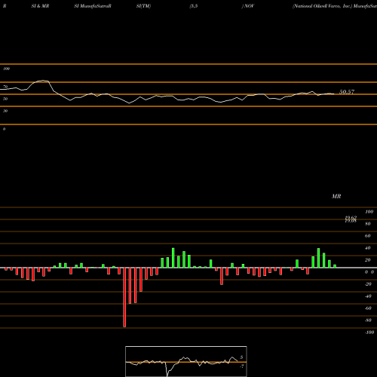Click the -100 label on MR axis
Screen dimensions: 377x377
[369, 333]
